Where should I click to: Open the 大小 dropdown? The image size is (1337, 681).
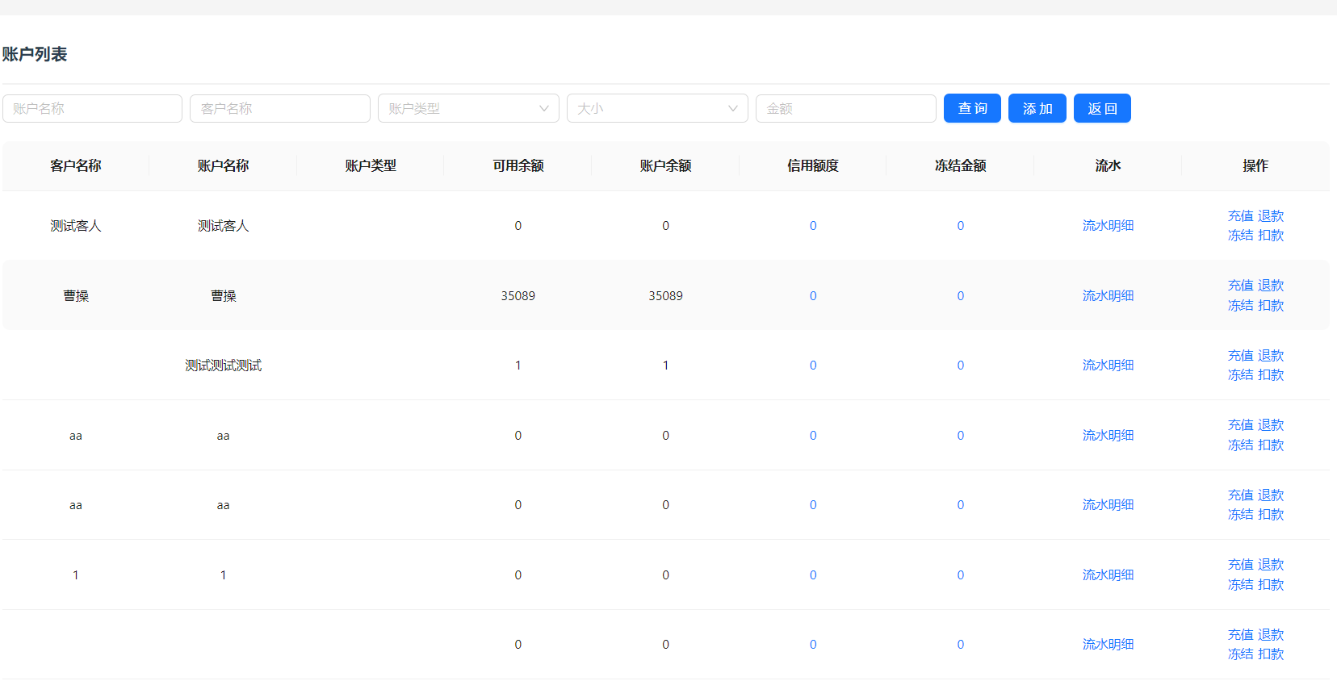click(657, 108)
